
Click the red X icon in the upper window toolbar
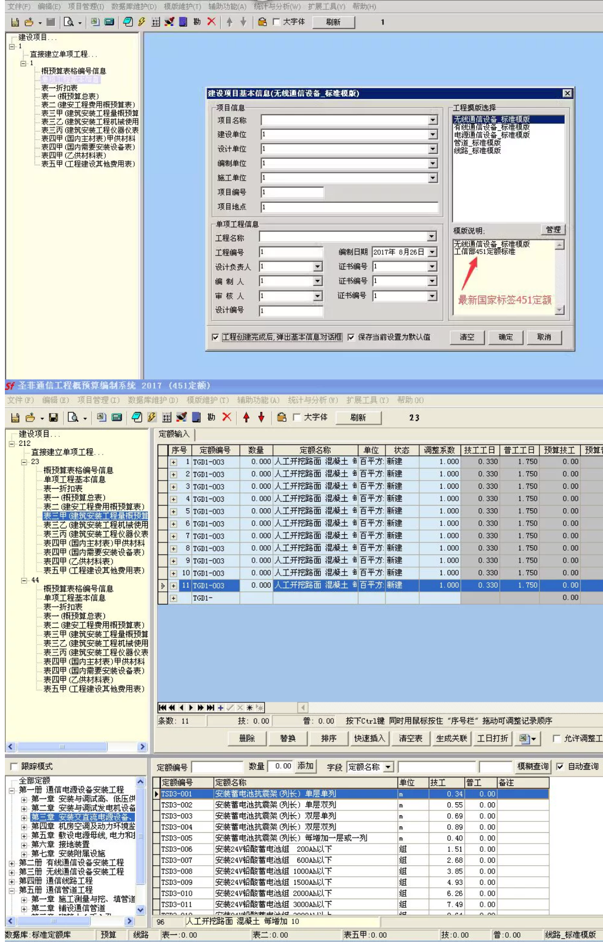[x=211, y=22]
